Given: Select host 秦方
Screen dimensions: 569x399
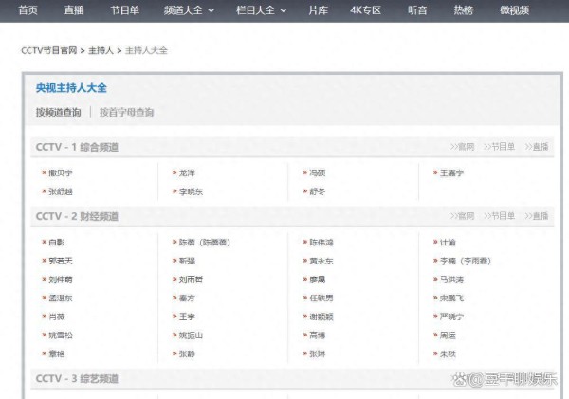Looking at the screenshot, I should point(187,299).
